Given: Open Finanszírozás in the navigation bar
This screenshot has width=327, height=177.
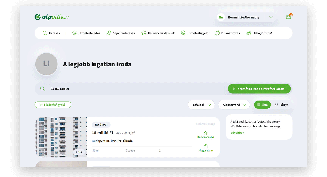Looking at the screenshot, I should coord(227,33).
